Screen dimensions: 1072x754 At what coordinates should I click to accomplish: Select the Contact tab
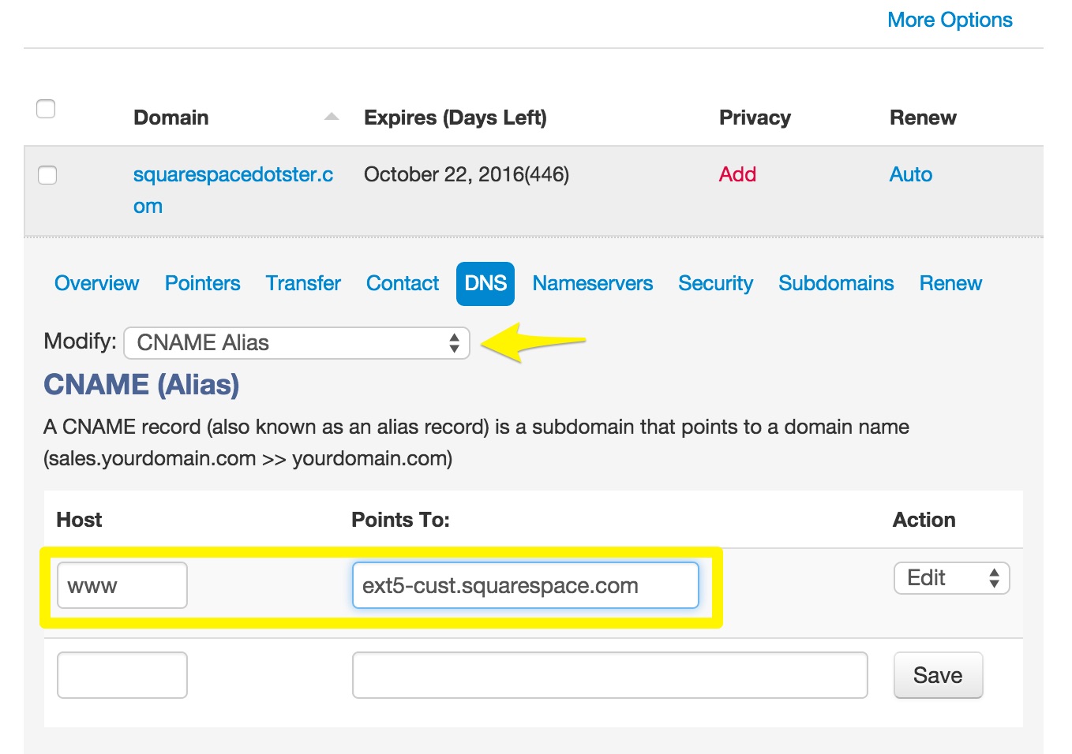(403, 284)
